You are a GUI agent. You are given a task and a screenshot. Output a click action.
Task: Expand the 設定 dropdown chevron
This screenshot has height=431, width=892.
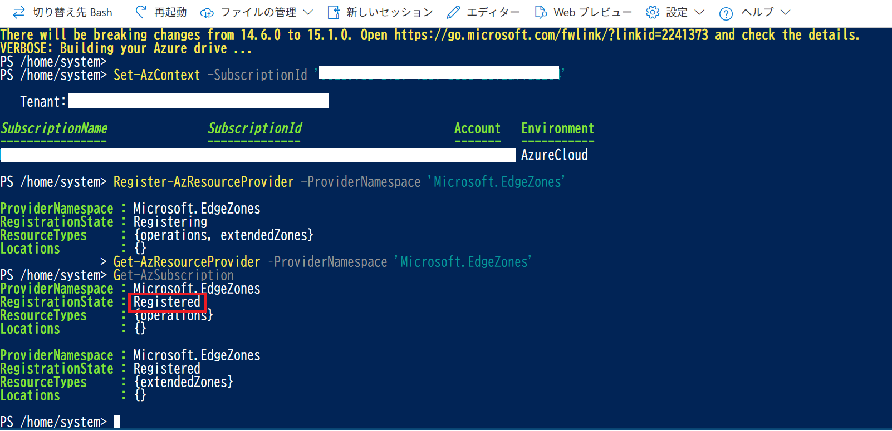point(700,12)
